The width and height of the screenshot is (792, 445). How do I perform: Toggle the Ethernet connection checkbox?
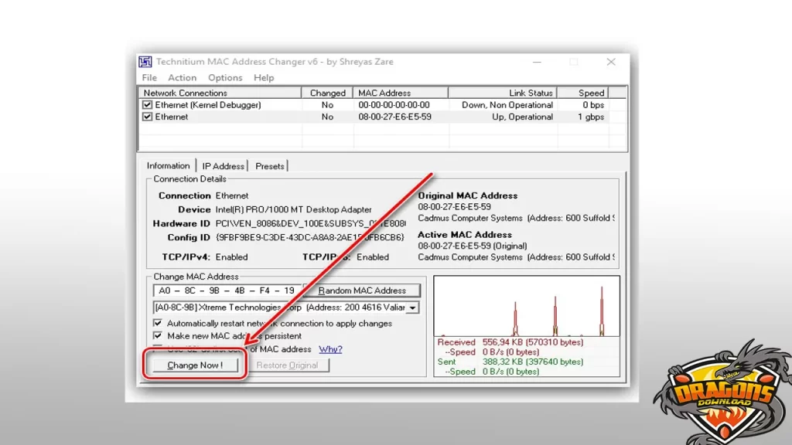[x=146, y=117]
